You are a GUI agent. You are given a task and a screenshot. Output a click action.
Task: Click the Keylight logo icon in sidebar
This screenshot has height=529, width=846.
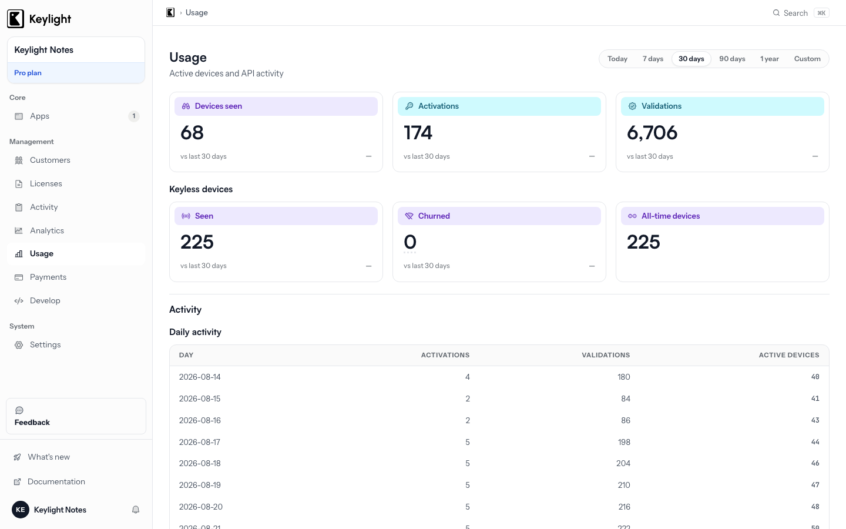pos(15,19)
